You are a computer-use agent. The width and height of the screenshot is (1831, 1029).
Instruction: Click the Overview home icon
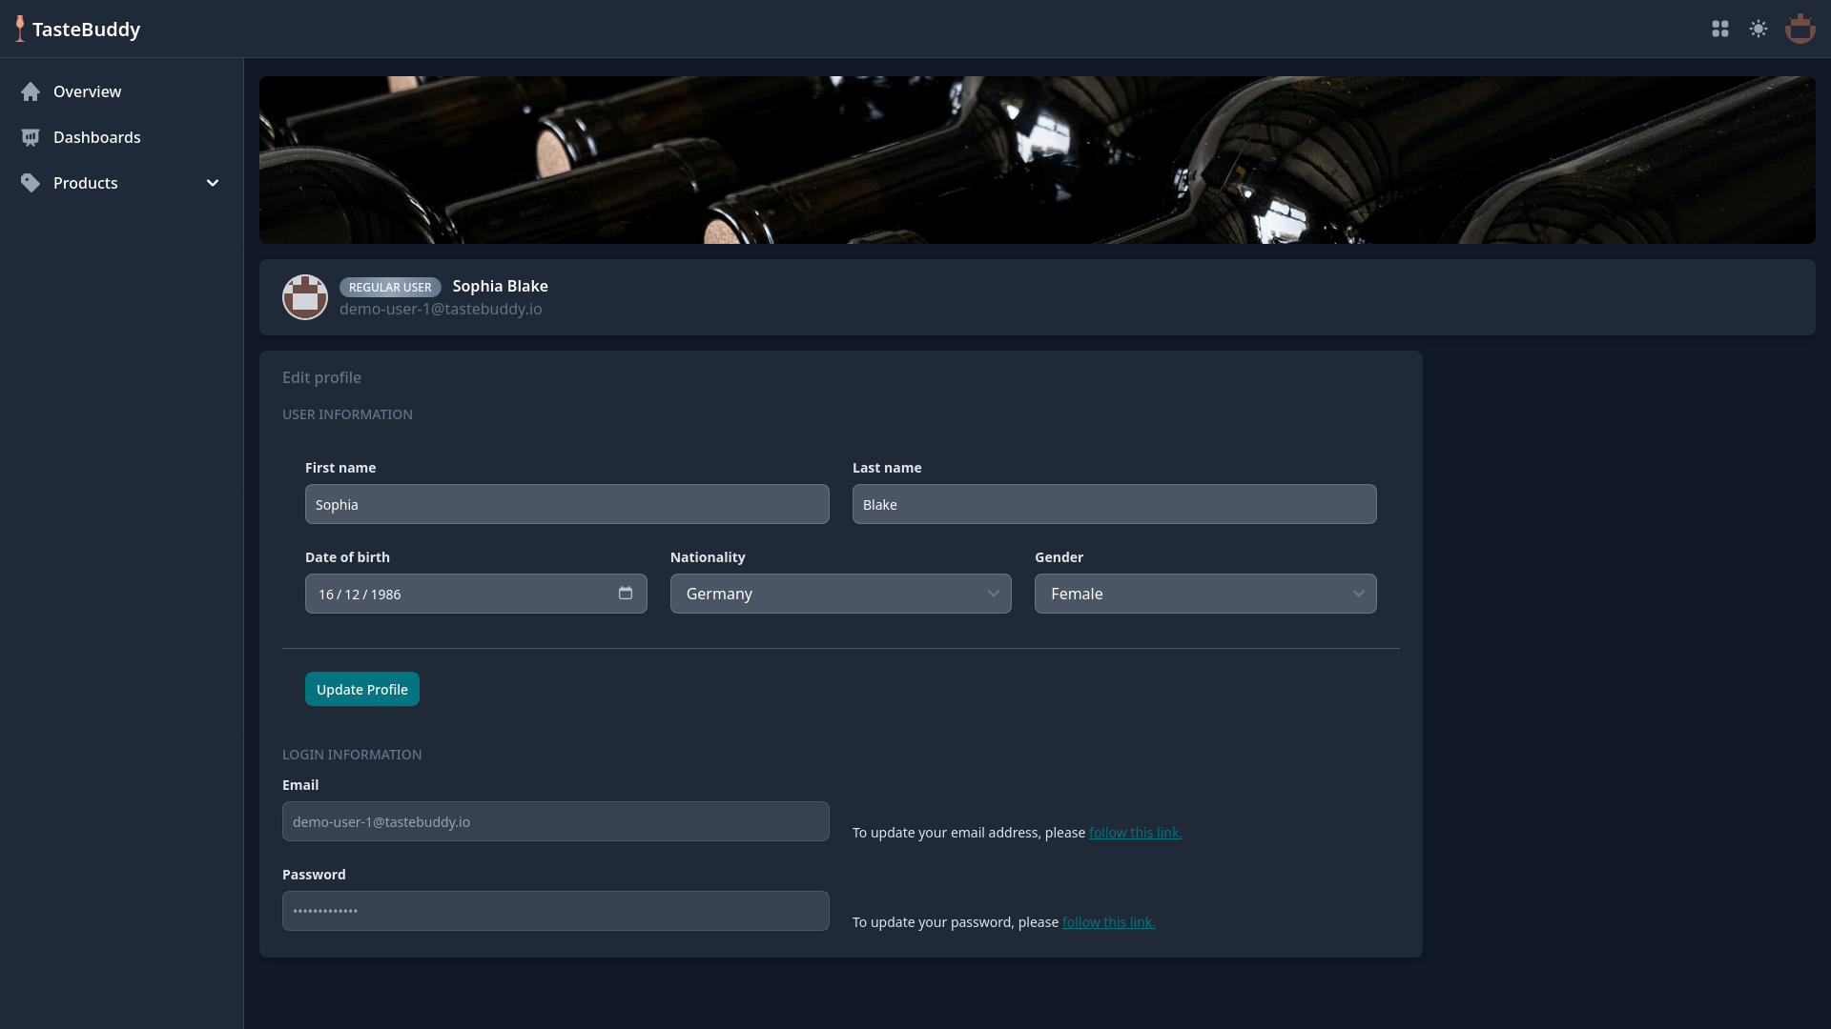point(31,91)
